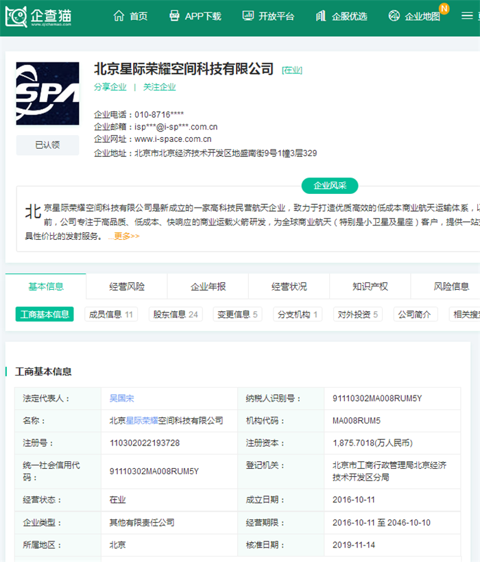480x562 pixels.
Task: Select the 股东信息 24 sub-tab
Action: [176, 315]
